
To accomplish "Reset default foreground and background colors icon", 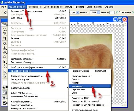I will [x=3, y=87].
